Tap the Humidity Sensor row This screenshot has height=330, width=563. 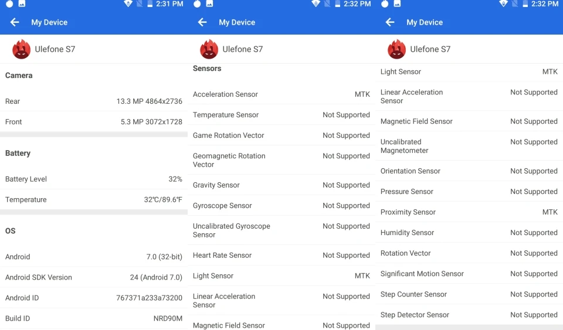point(469,233)
